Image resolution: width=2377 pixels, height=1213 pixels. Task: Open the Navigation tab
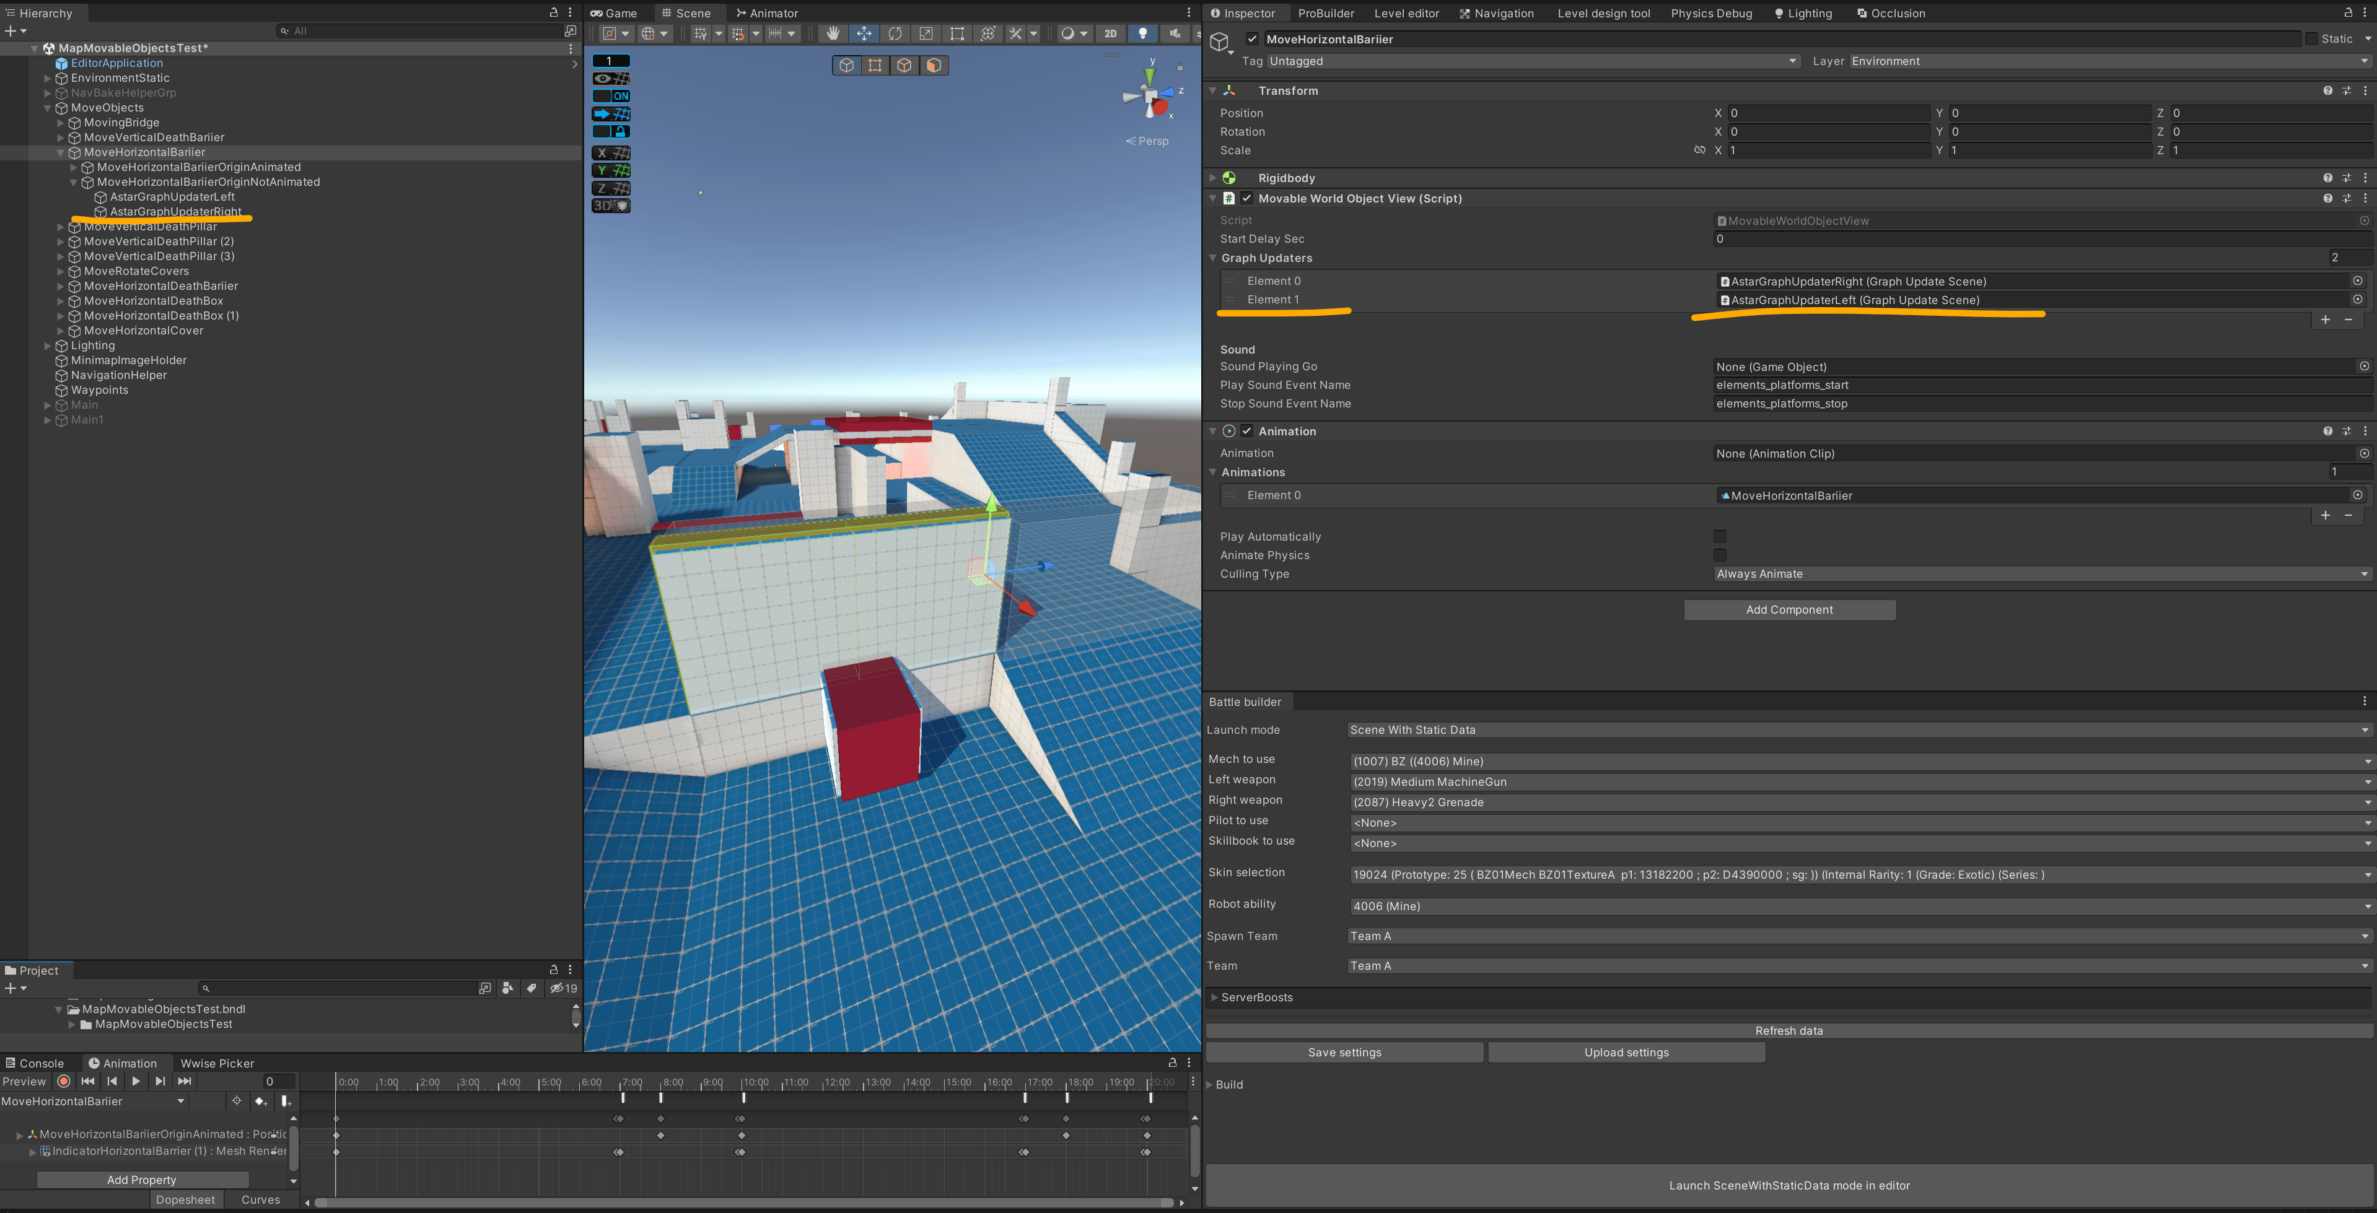tap(1497, 13)
